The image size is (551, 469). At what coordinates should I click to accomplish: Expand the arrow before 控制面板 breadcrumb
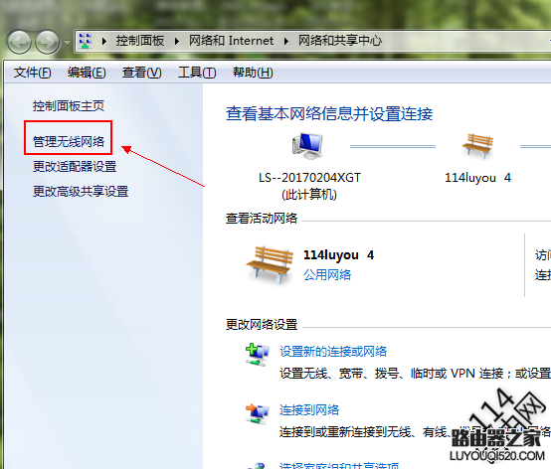(x=104, y=42)
